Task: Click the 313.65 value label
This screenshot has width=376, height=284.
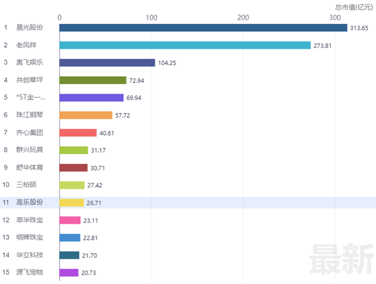Action: (359, 28)
